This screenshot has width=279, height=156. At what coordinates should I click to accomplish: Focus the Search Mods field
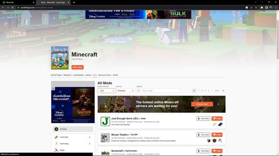(x=158, y=91)
